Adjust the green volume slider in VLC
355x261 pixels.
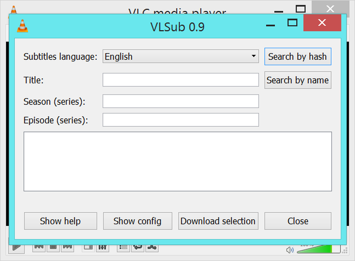tap(318, 249)
